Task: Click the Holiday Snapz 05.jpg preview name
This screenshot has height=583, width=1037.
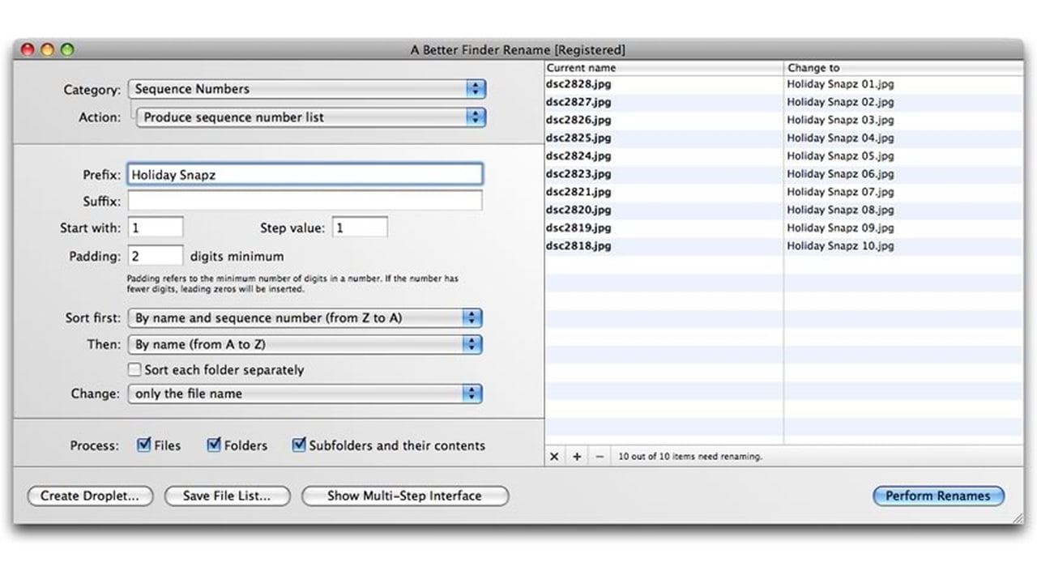Action: (840, 155)
